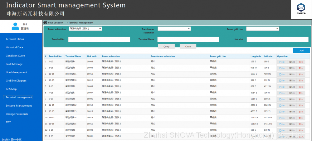
Task: Click the blue Add button
Action: 301,50
